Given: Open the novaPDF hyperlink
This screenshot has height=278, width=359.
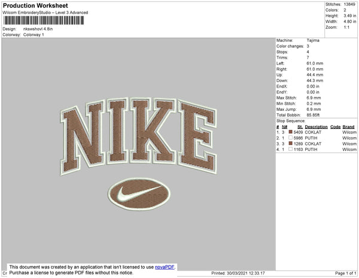Looking at the screenshot, I should (165, 267).
